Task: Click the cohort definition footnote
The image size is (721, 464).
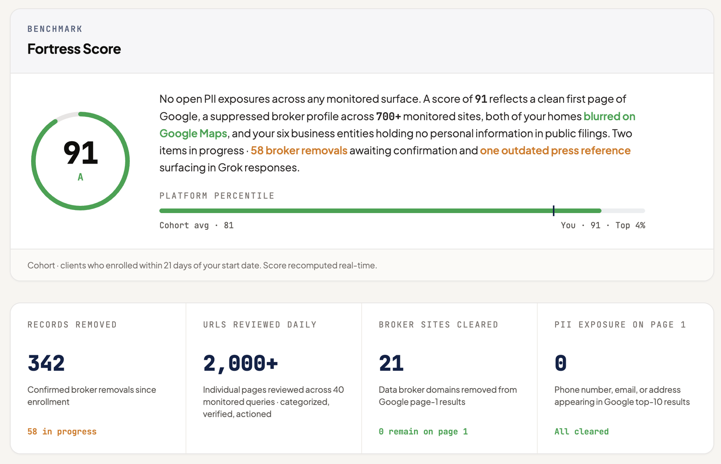Action: (x=202, y=265)
